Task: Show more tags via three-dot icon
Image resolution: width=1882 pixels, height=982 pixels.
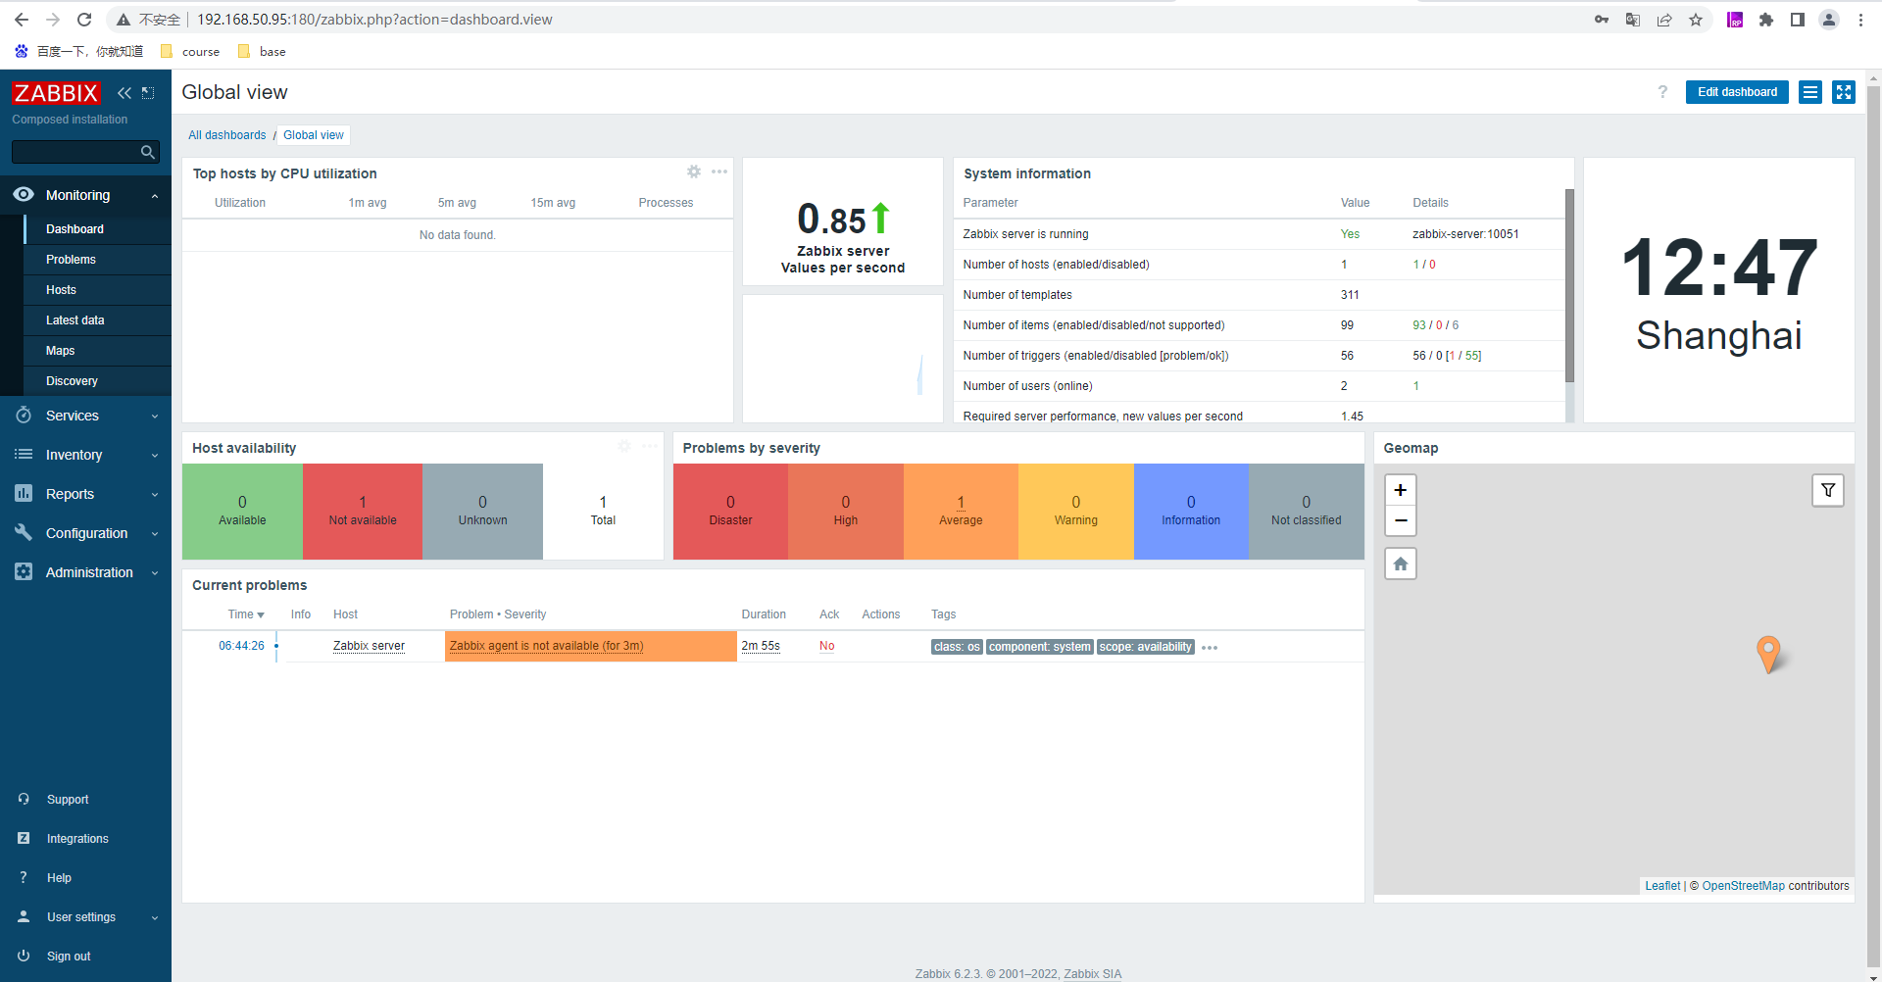Action: pos(1210,648)
